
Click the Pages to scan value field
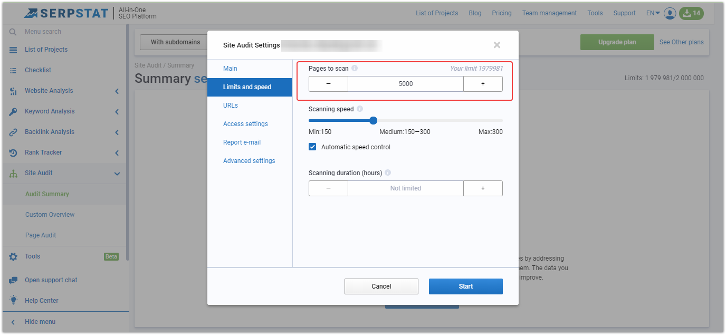pos(406,84)
